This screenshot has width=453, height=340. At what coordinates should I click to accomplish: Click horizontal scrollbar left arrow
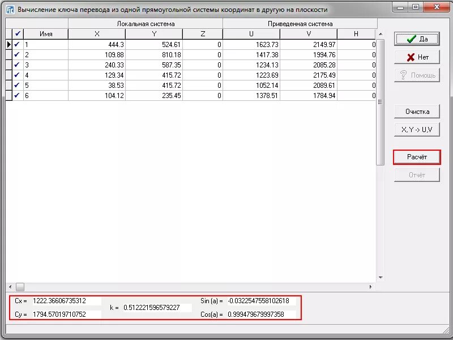point(10,287)
